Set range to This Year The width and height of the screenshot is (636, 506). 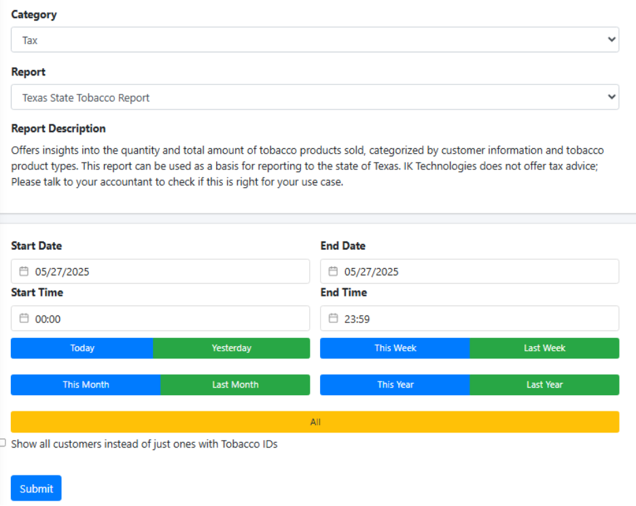[395, 385]
